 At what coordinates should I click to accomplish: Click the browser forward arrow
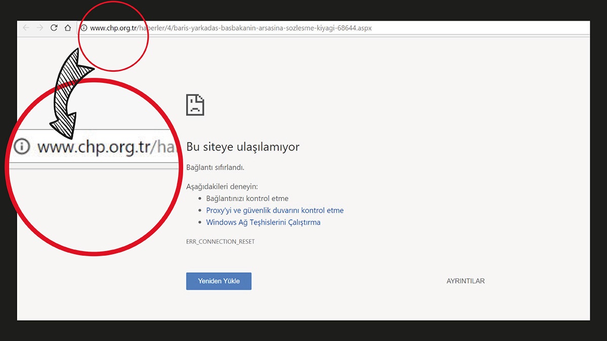pos(40,28)
